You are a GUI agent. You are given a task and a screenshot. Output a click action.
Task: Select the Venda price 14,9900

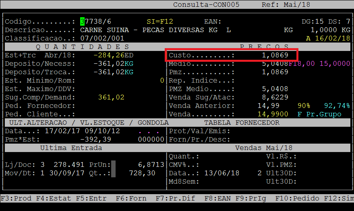click(x=275, y=114)
